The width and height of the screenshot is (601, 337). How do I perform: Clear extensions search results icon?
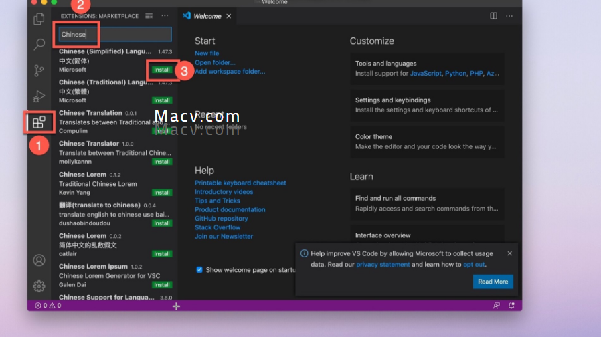coord(149,15)
